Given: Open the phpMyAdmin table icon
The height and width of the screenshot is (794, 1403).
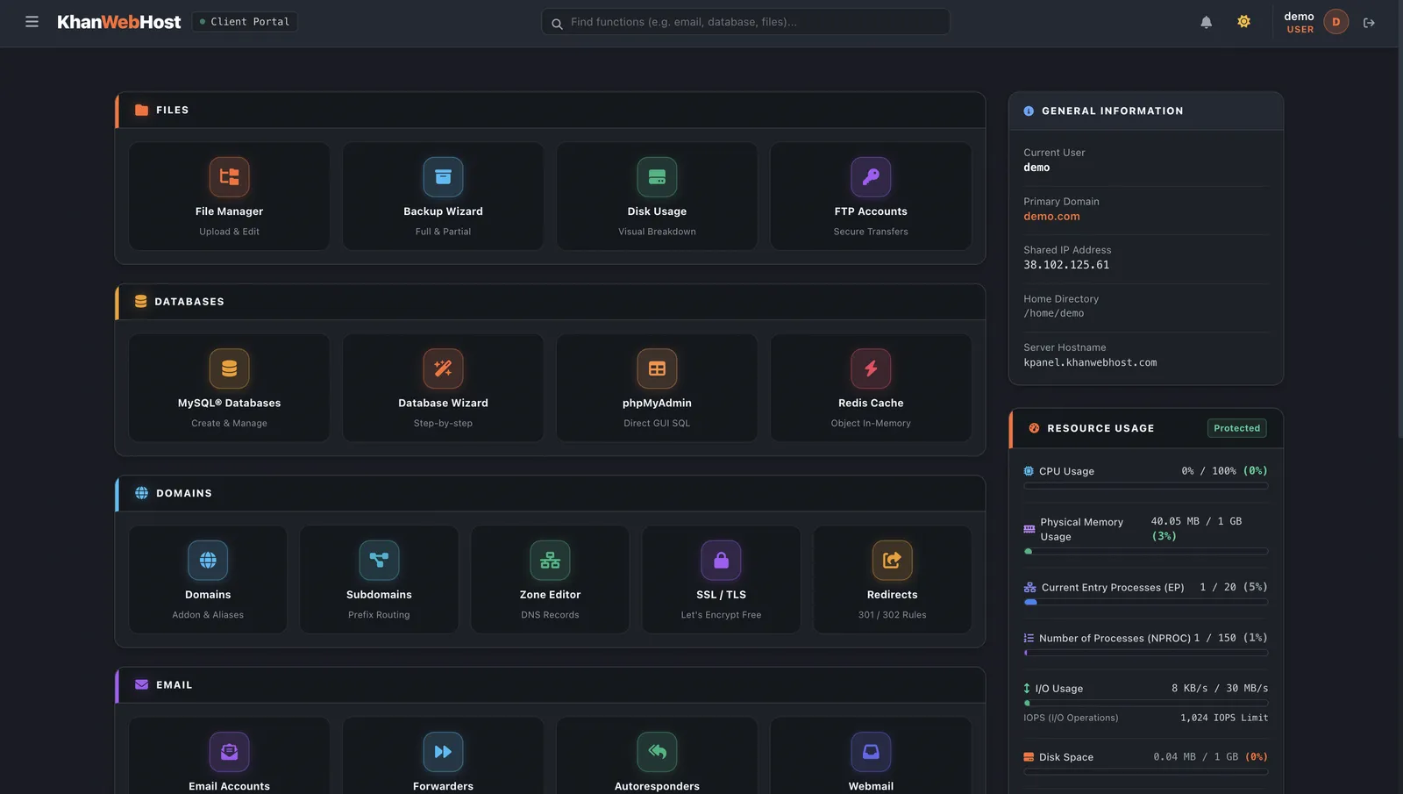Looking at the screenshot, I should click(x=657, y=368).
